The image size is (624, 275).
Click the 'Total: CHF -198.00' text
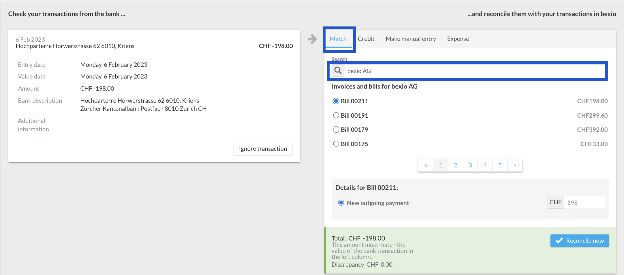click(x=358, y=238)
